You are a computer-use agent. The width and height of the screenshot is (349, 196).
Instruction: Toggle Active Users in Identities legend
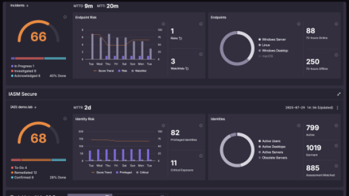pos(269,141)
